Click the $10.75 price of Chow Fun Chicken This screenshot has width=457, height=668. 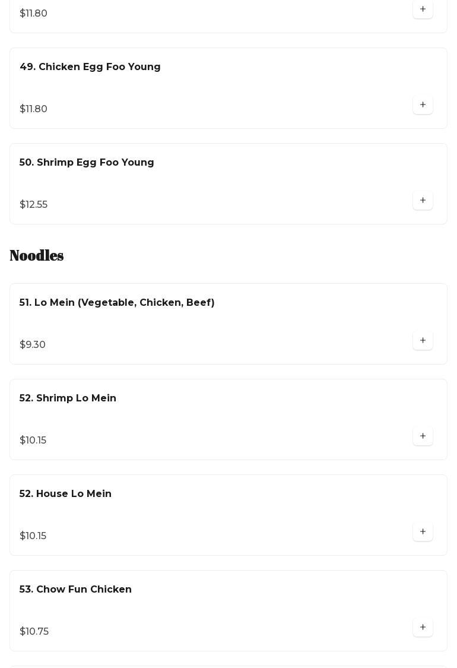tap(34, 632)
